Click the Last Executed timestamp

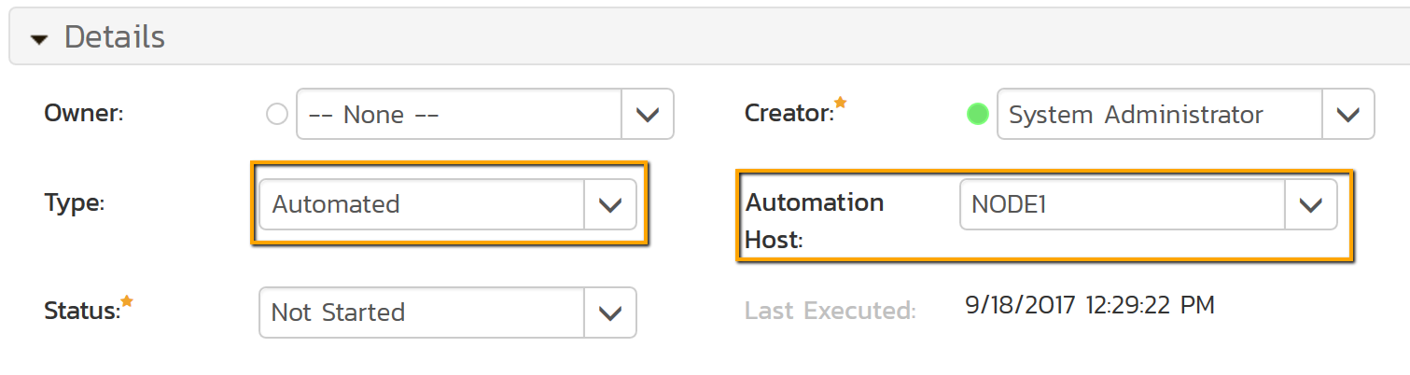coord(1089,305)
